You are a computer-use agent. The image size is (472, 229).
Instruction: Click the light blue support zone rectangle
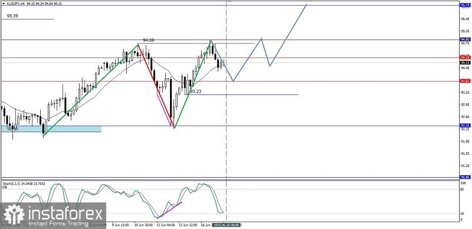(x=51, y=129)
